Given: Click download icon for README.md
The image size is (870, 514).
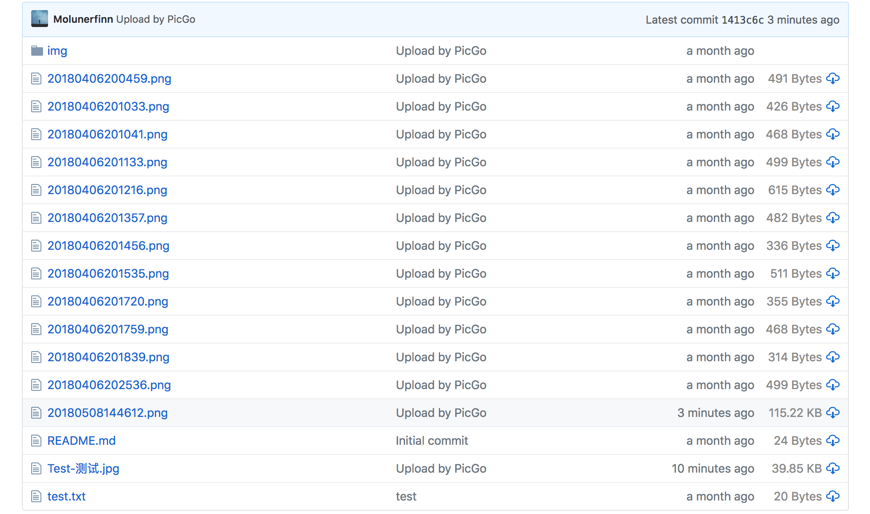Looking at the screenshot, I should coord(832,441).
